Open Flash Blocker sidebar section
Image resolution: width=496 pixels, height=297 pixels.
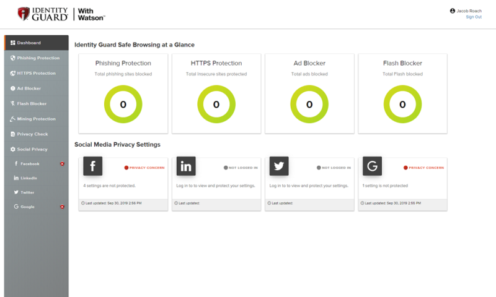click(x=32, y=103)
